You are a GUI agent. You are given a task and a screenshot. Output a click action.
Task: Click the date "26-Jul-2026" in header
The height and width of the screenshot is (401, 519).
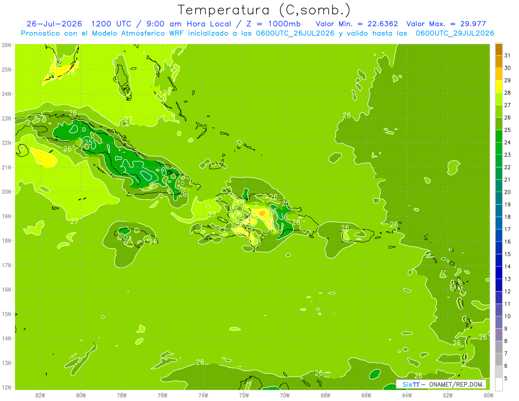54,23
